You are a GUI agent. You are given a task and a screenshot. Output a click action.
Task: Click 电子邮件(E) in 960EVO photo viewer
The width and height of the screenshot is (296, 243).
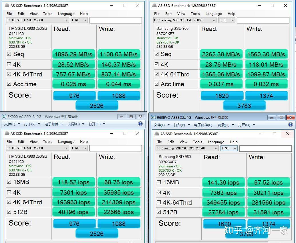click(203, 125)
